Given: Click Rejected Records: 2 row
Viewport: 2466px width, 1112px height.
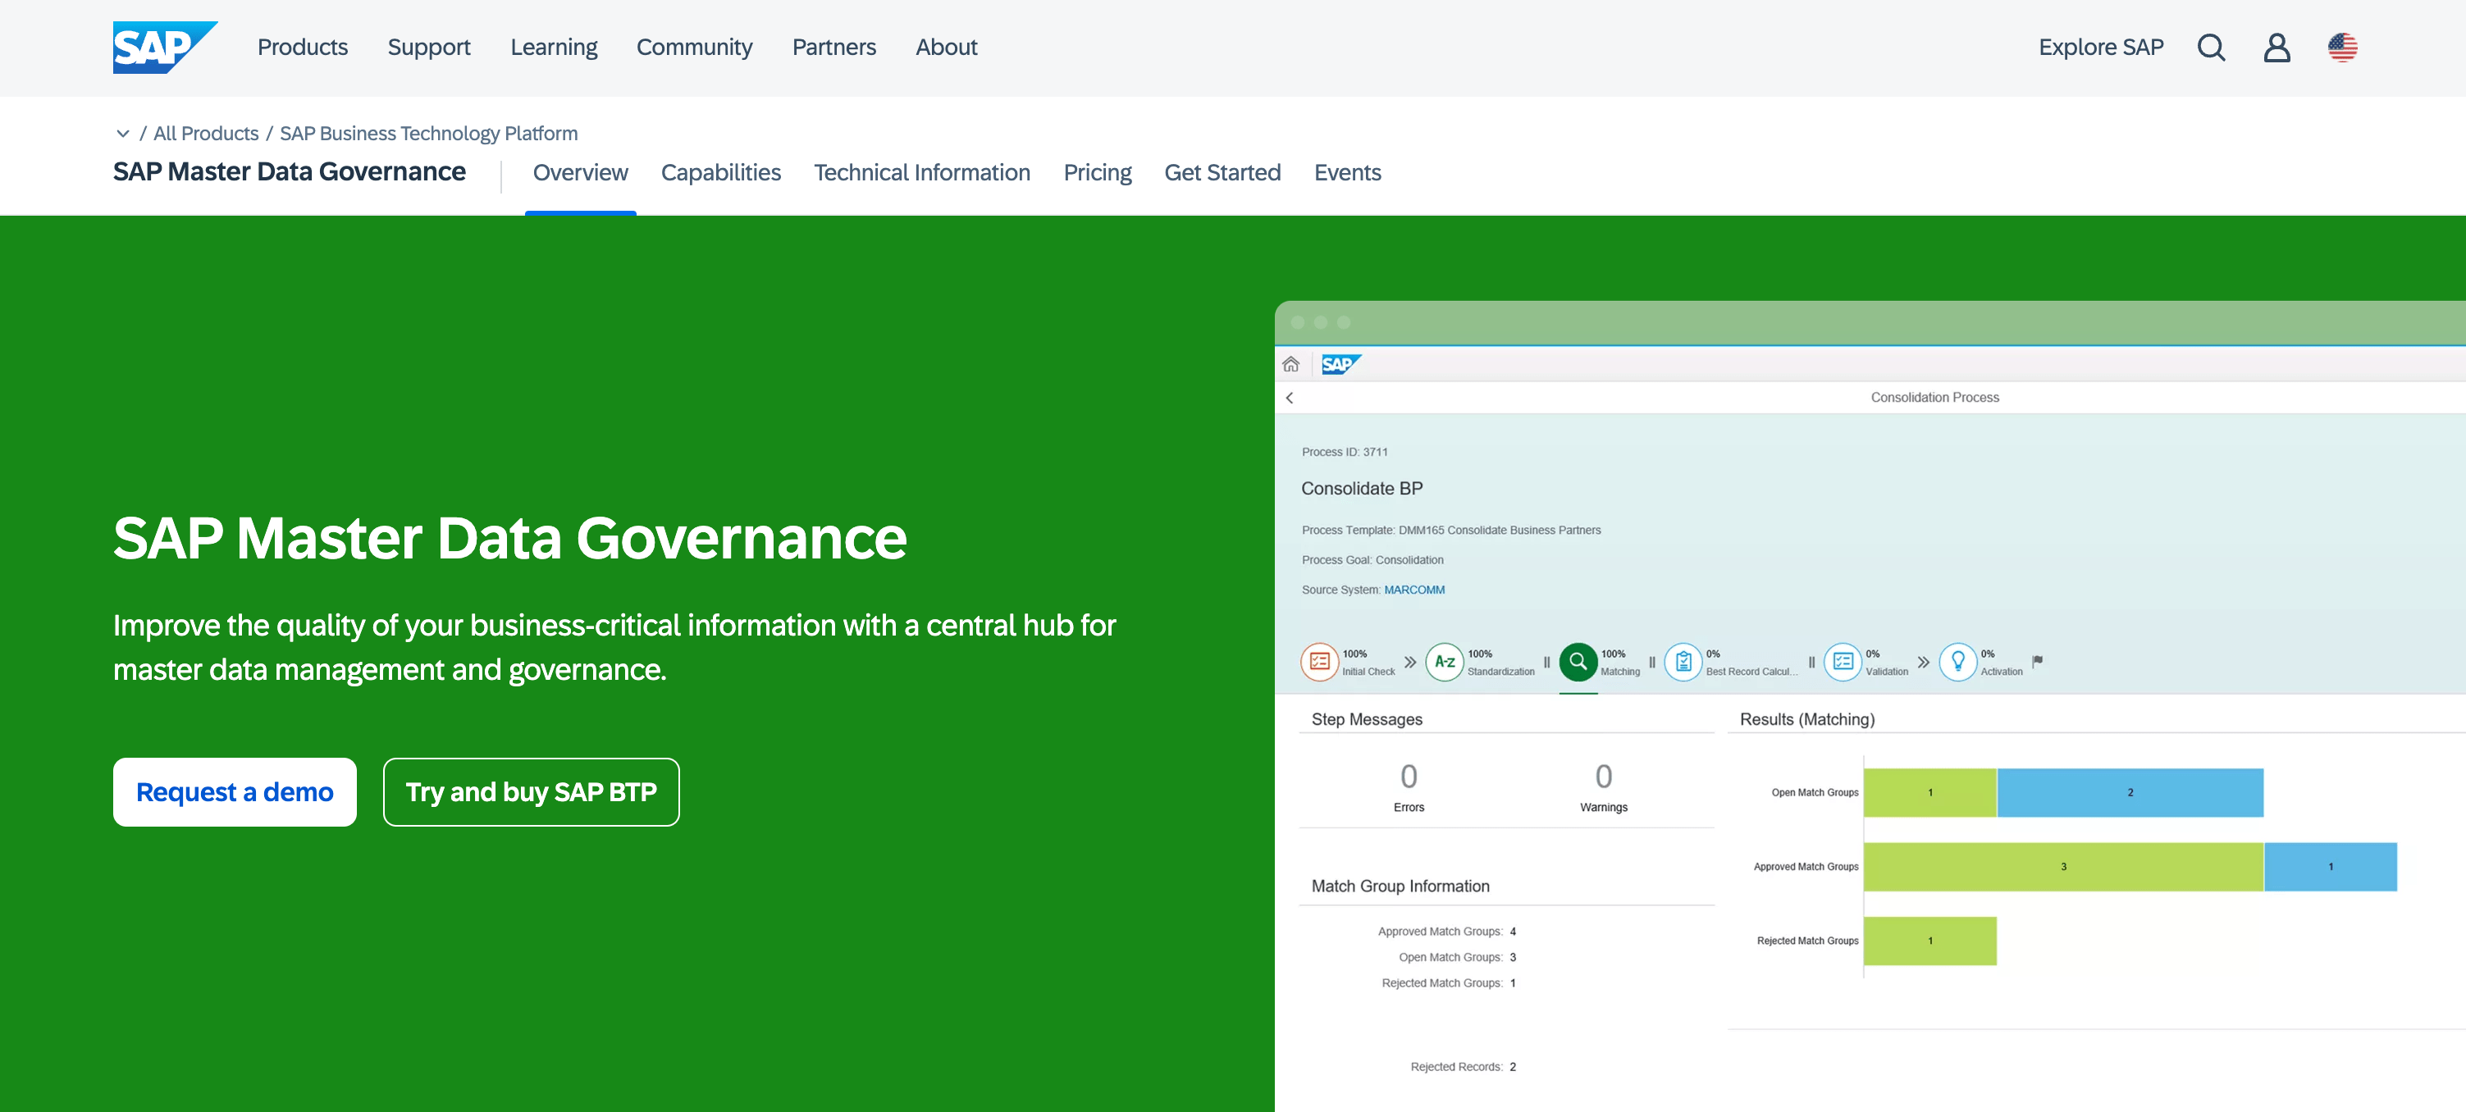Looking at the screenshot, I should 1463,1066.
